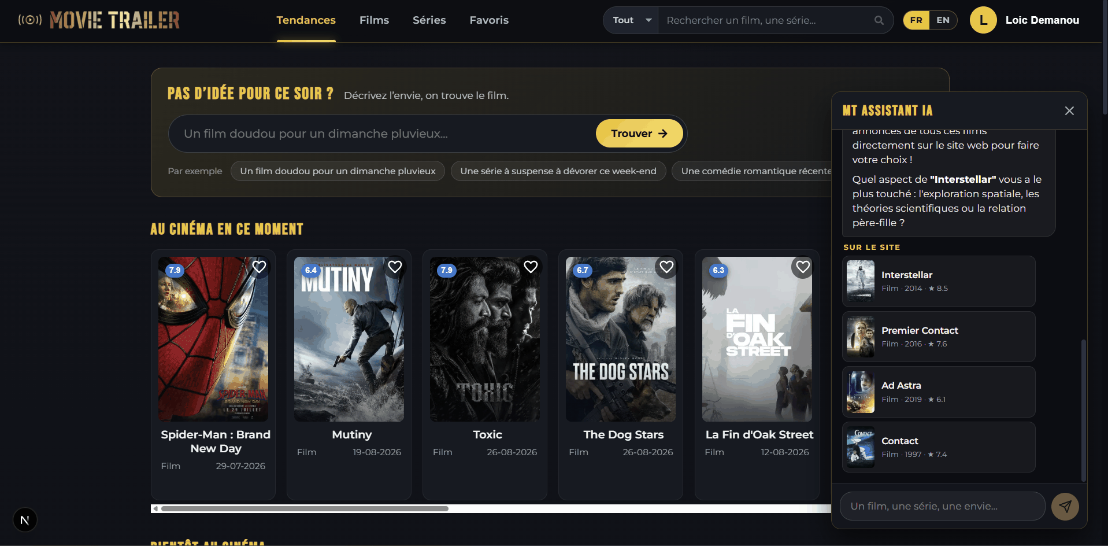Click the release date 12-08-2026
The width and height of the screenshot is (1108, 546).
785,452
